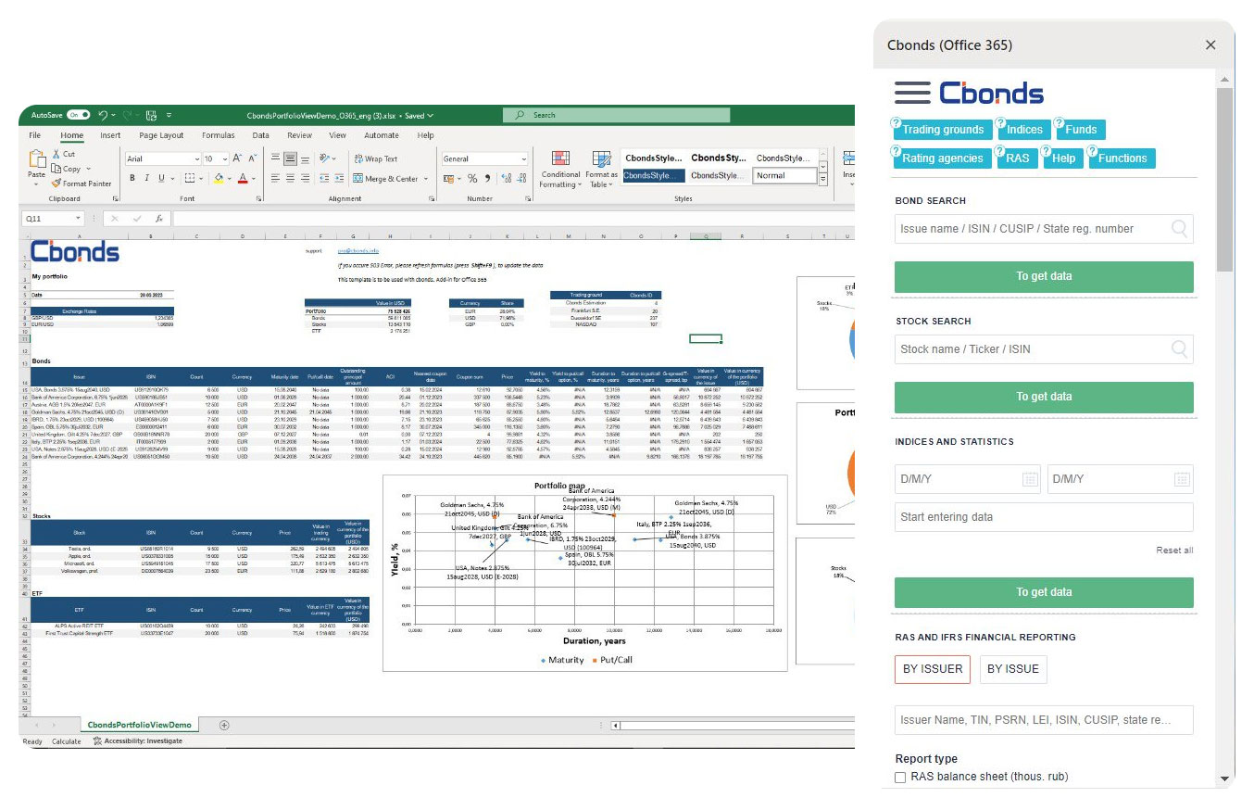This screenshot has height=810, width=1254.
Task: Open the number format General dropdown
Action: tap(523, 158)
